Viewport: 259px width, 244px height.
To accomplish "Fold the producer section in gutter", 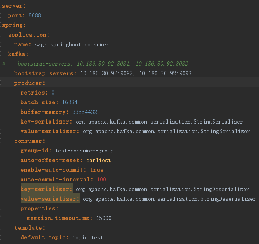I will point(1,83).
